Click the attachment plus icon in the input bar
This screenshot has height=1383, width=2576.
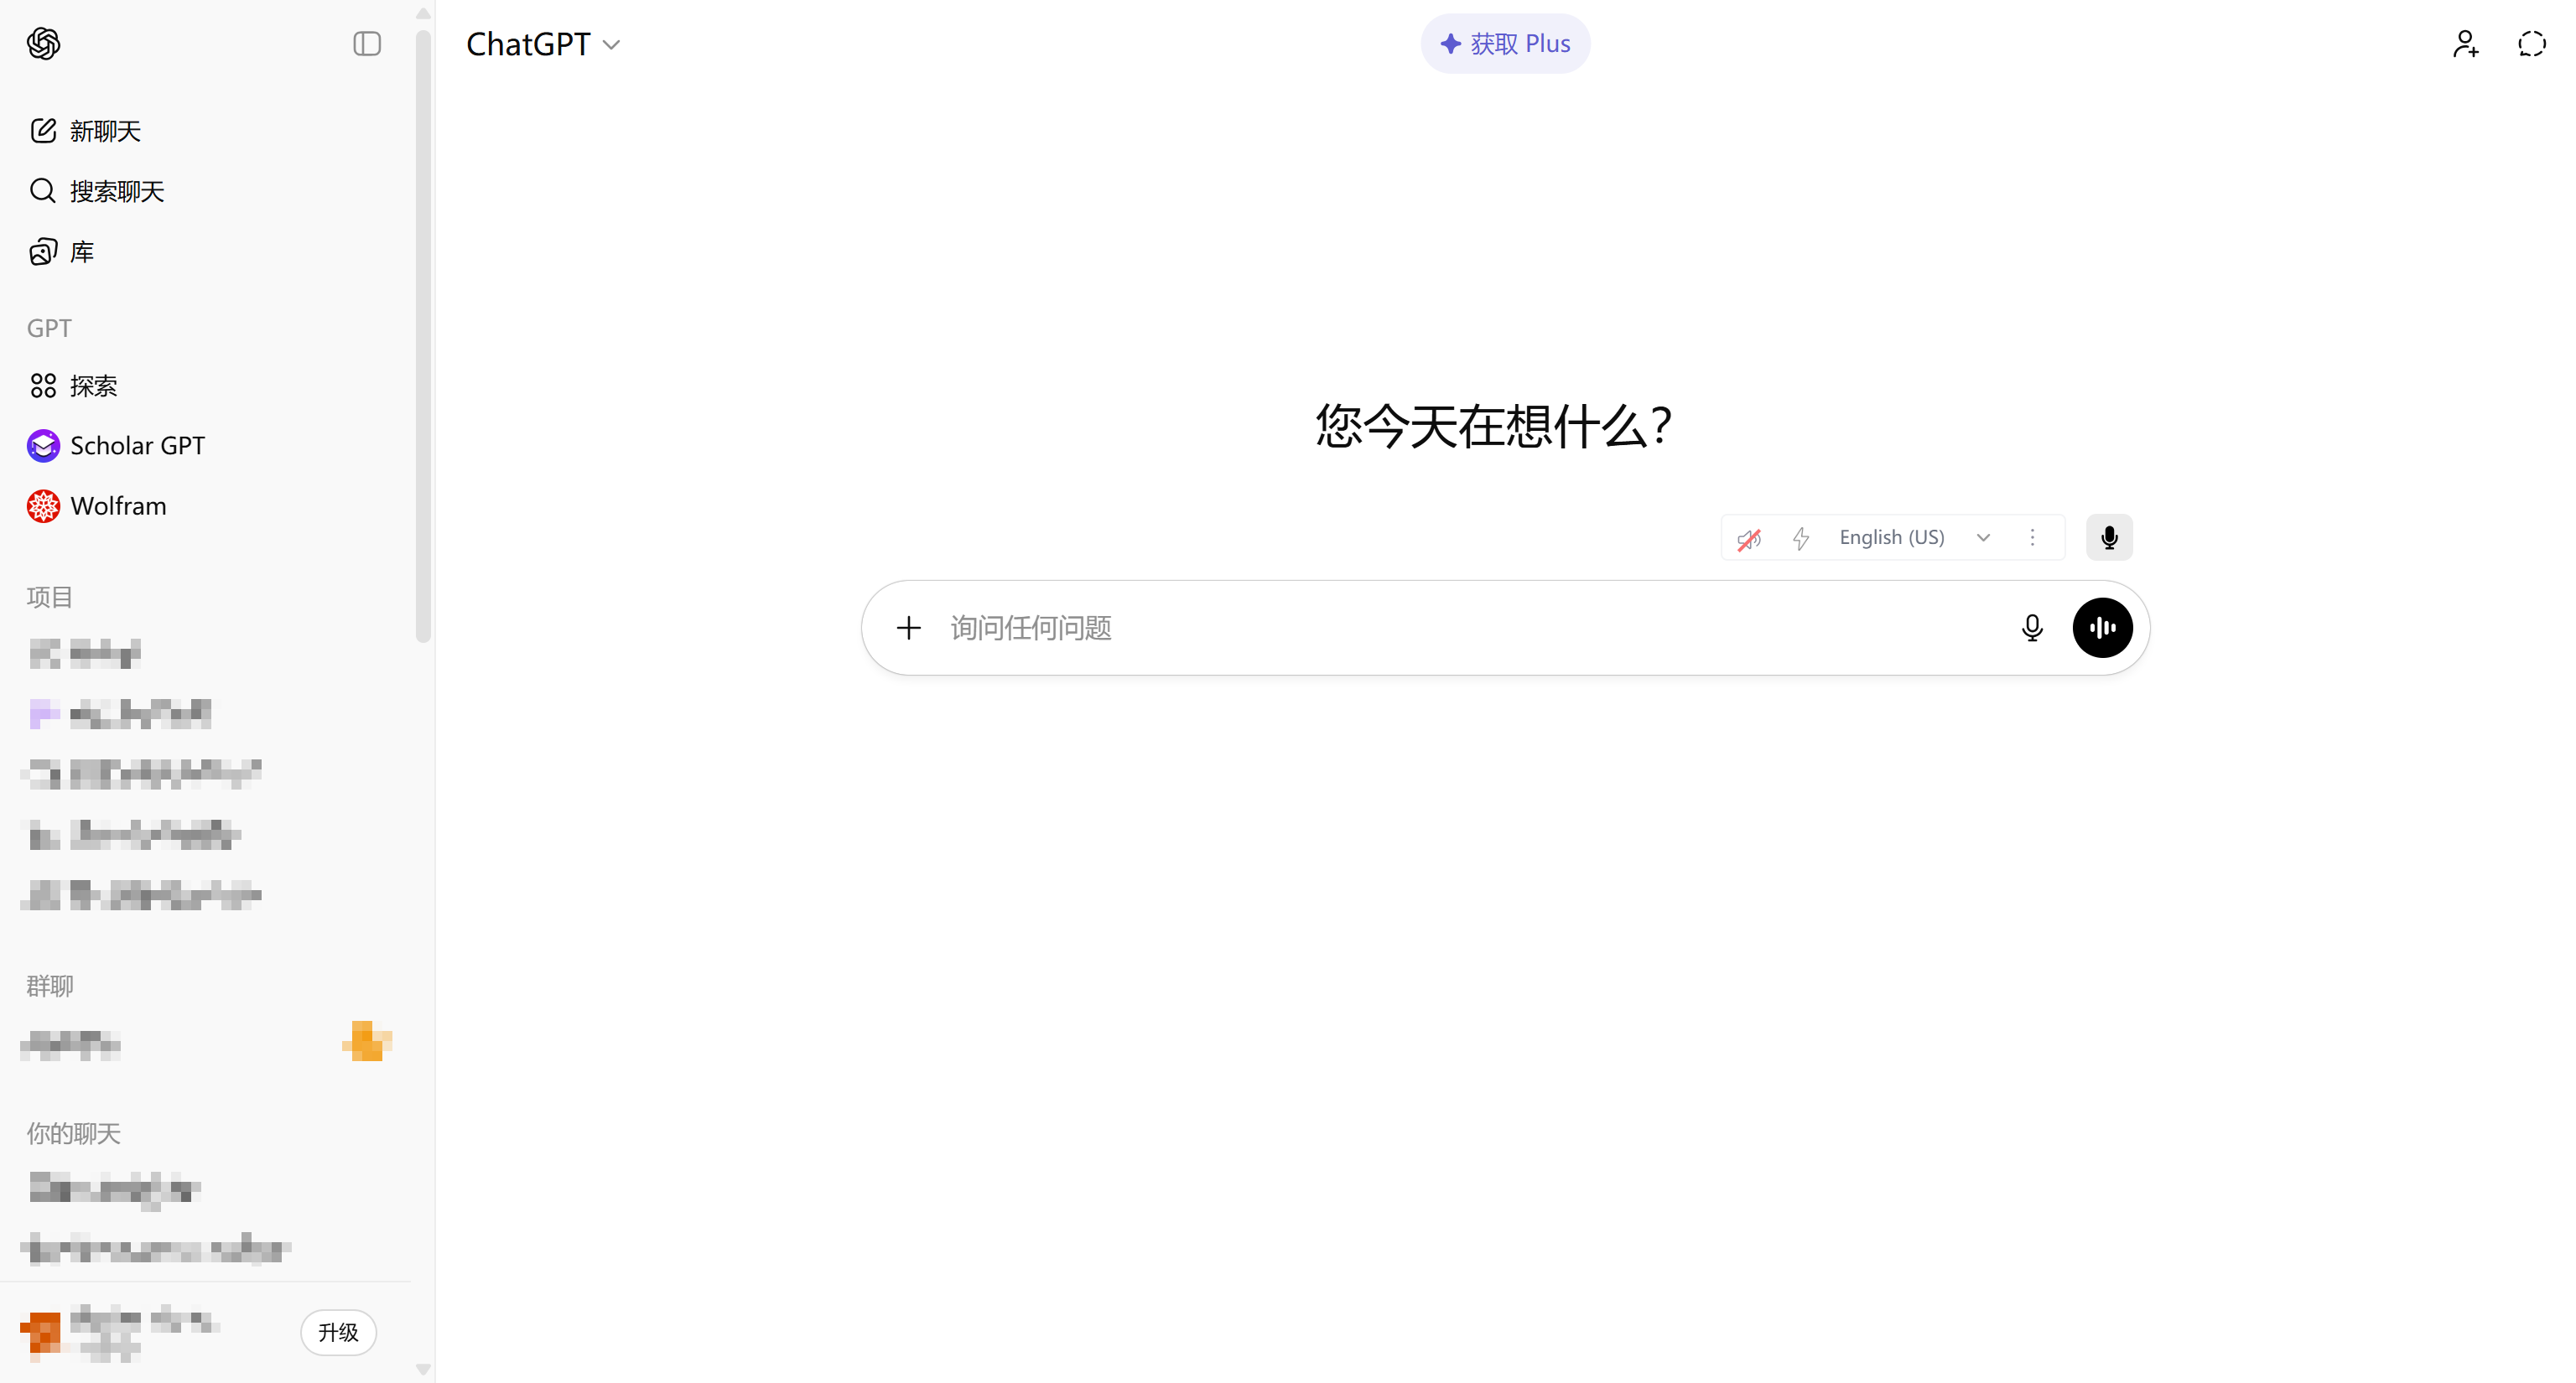(x=908, y=628)
